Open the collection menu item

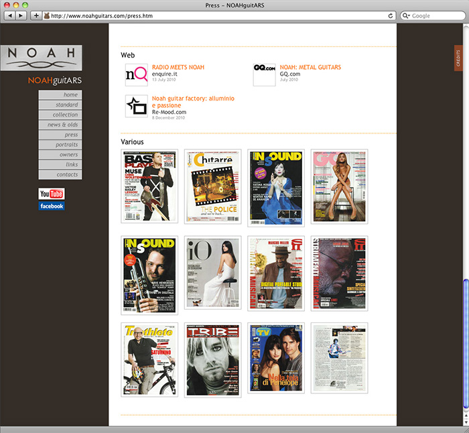tap(60, 115)
